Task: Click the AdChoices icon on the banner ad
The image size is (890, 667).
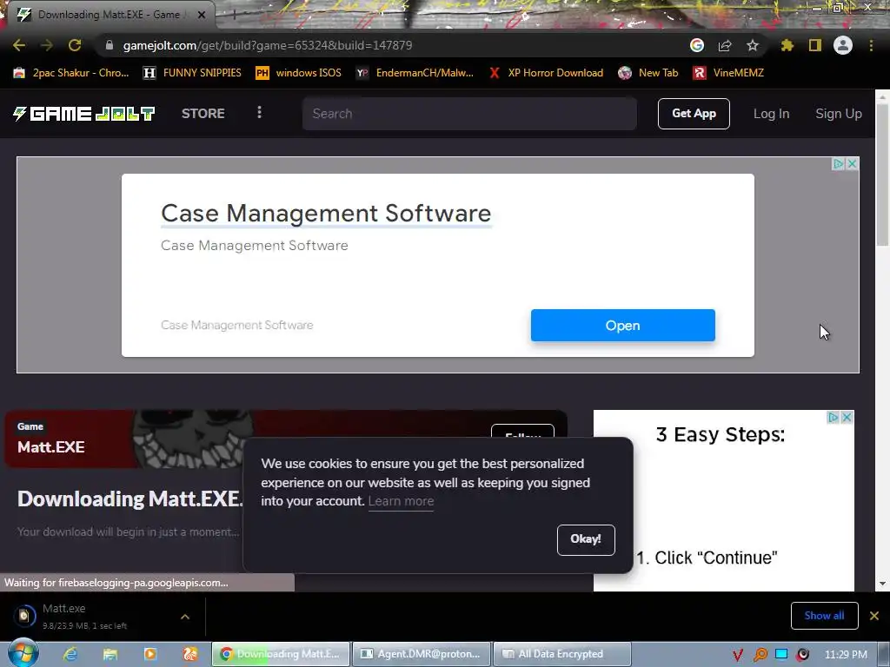Action: pyautogui.click(x=839, y=164)
